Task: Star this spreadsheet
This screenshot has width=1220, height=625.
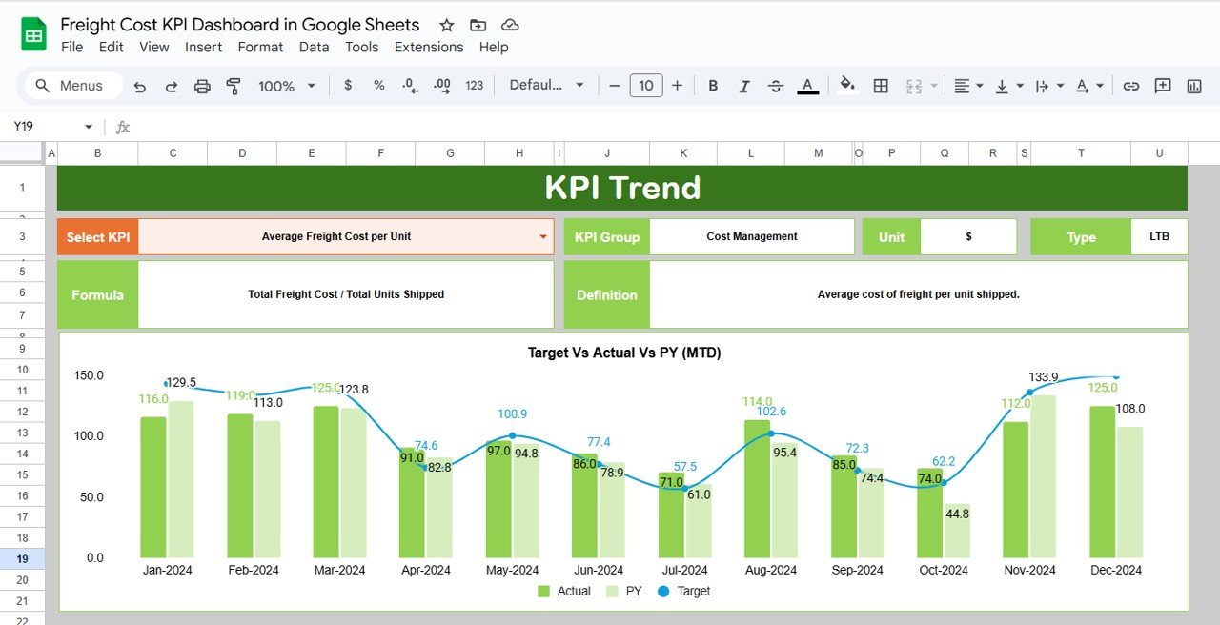Action: coord(445,25)
